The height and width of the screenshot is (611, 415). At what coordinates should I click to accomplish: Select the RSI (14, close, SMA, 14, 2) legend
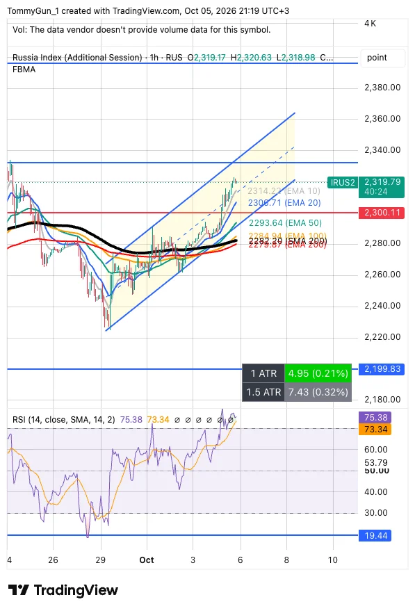(x=63, y=420)
